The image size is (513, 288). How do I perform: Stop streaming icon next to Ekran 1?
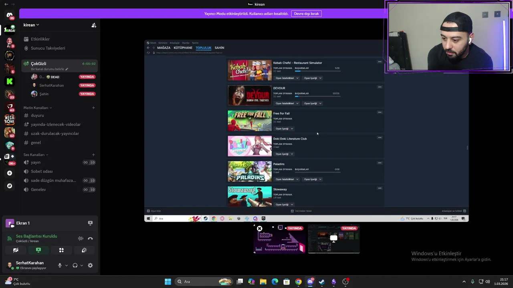(x=90, y=223)
